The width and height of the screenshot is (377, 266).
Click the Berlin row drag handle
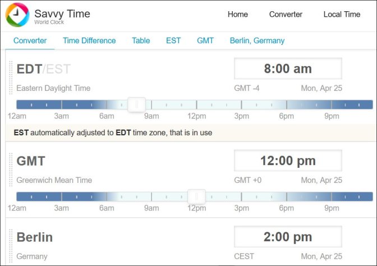click(x=11, y=246)
